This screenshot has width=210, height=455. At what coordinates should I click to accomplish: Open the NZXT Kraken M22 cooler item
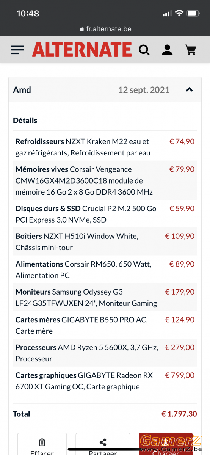pos(105,147)
